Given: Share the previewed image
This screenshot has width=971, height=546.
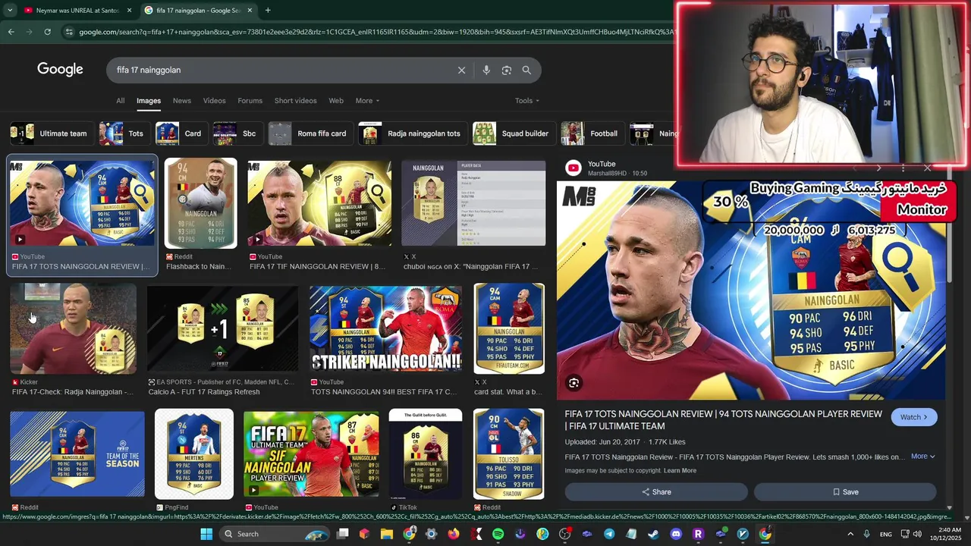Looking at the screenshot, I should (x=656, y=492).
